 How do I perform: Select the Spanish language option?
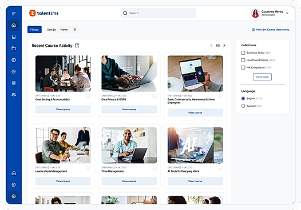click(x=243, y=106)
